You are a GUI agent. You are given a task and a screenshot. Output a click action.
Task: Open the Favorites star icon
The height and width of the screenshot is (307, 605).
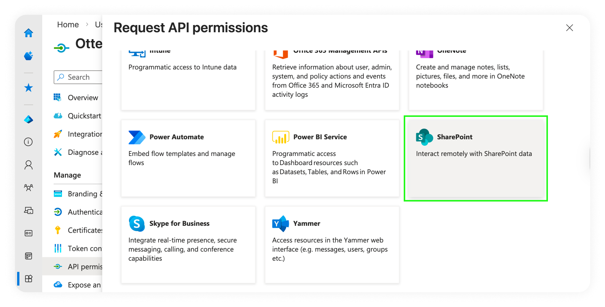29,88
